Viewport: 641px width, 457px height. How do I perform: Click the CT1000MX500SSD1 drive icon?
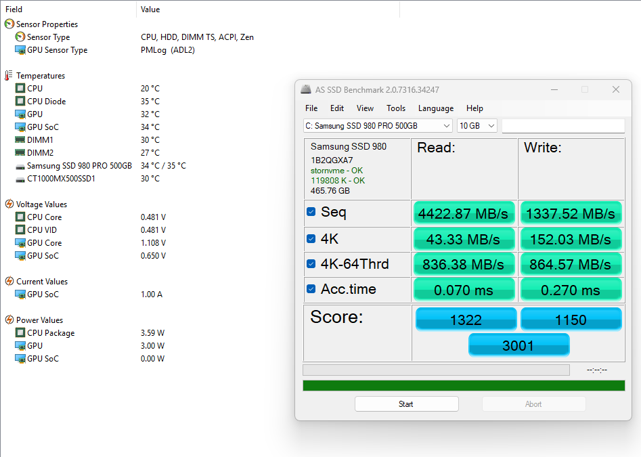tap(20, 179)
